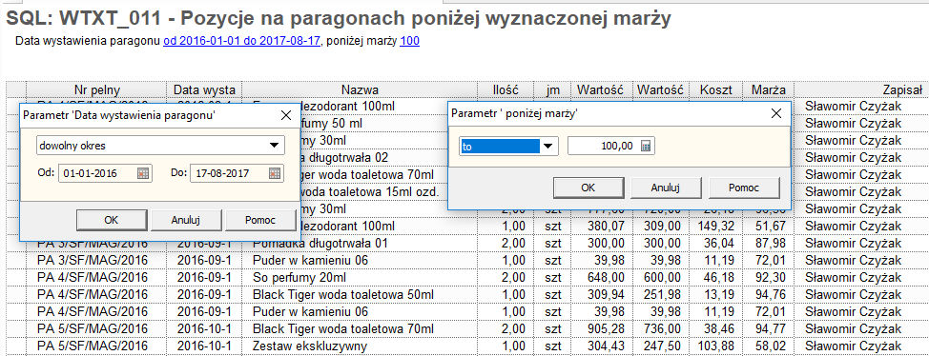The width and height of the screenshot is (929, 356).
Task: Select the value 648,00
Action: tap(601, 277)
